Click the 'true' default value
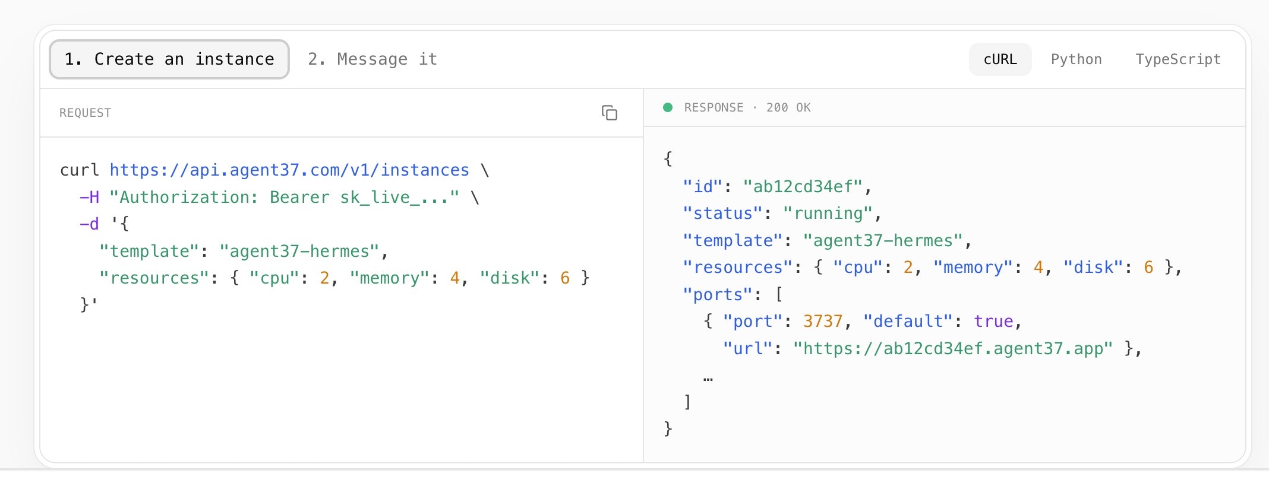The image size is (1269, 477). (993, 321)
